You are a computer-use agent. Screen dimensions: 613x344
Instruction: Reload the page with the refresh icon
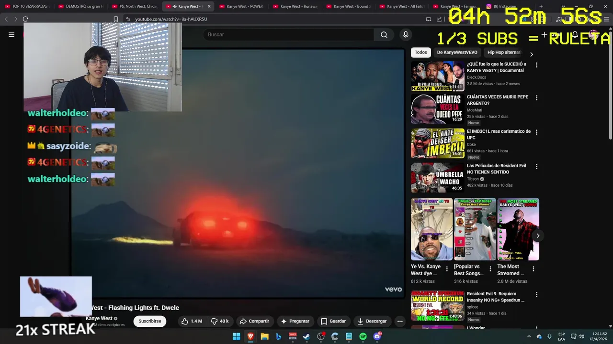(25, 19)
